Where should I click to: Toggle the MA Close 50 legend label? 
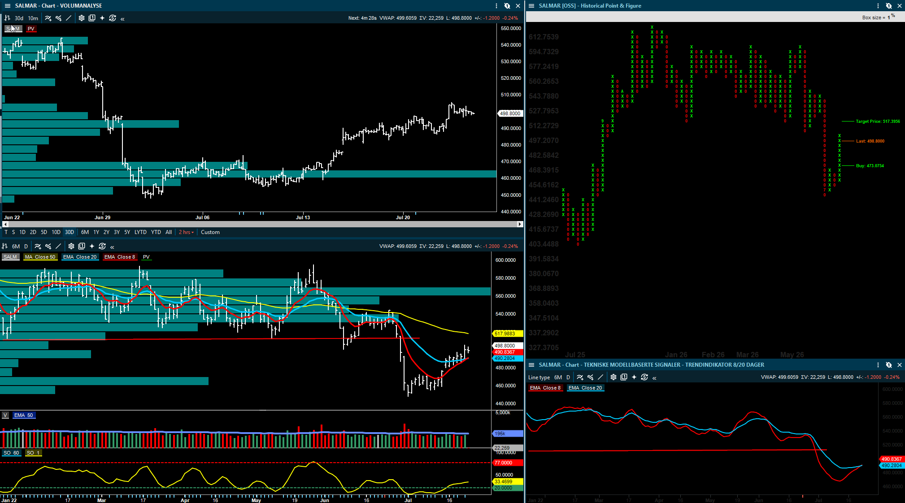click(x=40, y=257)
